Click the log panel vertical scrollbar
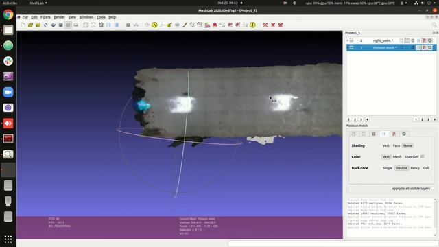This screenshot has height=247, width=439. pos(435,217)
